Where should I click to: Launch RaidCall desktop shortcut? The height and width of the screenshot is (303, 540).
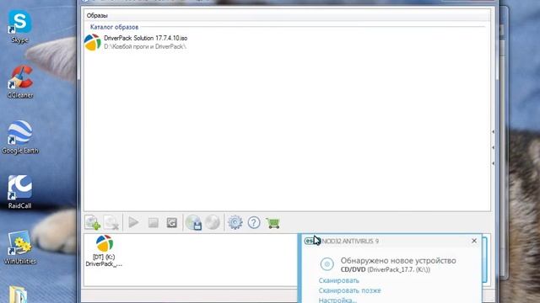click(x=20, y=192)
